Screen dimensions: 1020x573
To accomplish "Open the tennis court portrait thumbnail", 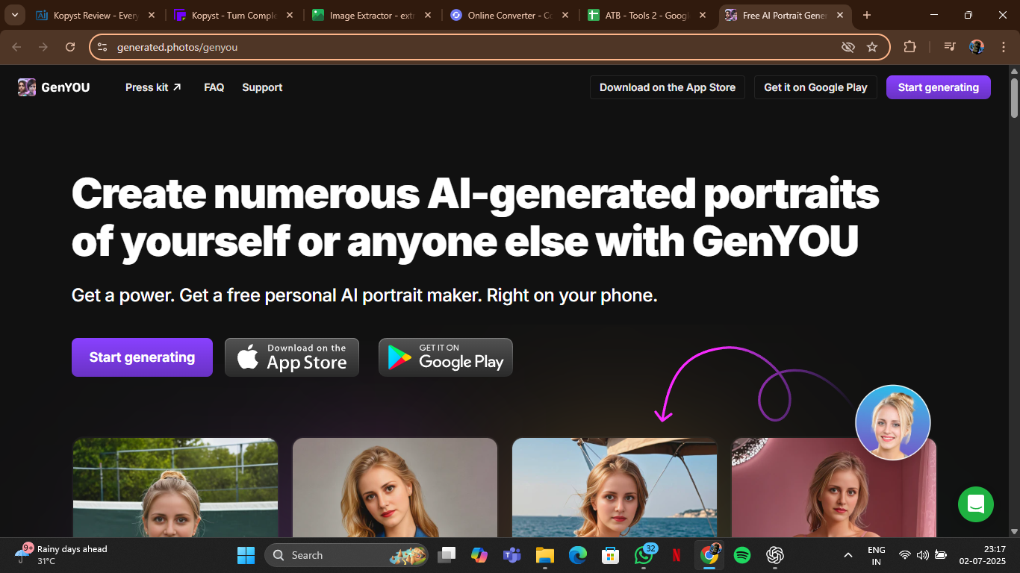I will [x=175, y=487].
